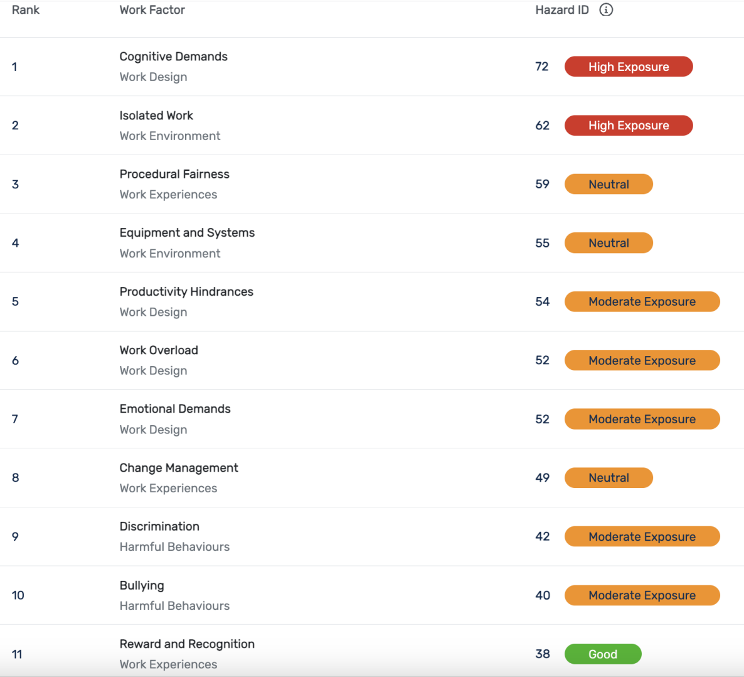
Task: Click Neutral badge for Procedural Fairness
Action: point(608,184)
